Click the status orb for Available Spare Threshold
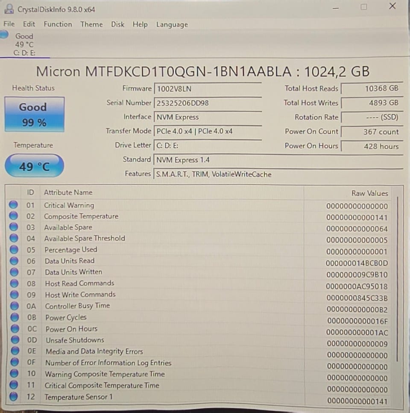This screenshot has width=410, height=413. click(14, 238)
